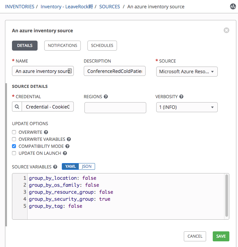This screenshot has height=247, width=238.
Task: Switch to the Schedules tab
Action: pos(102,46)
